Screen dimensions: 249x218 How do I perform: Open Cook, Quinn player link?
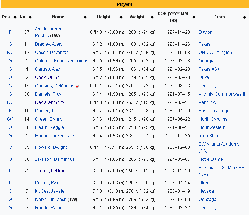[47, 77]
